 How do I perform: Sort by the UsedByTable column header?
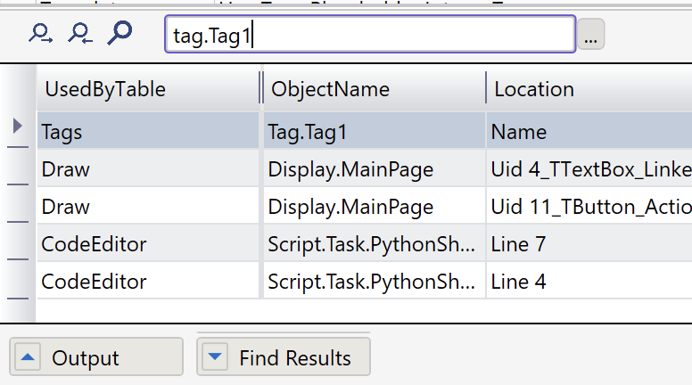point(147,89)
